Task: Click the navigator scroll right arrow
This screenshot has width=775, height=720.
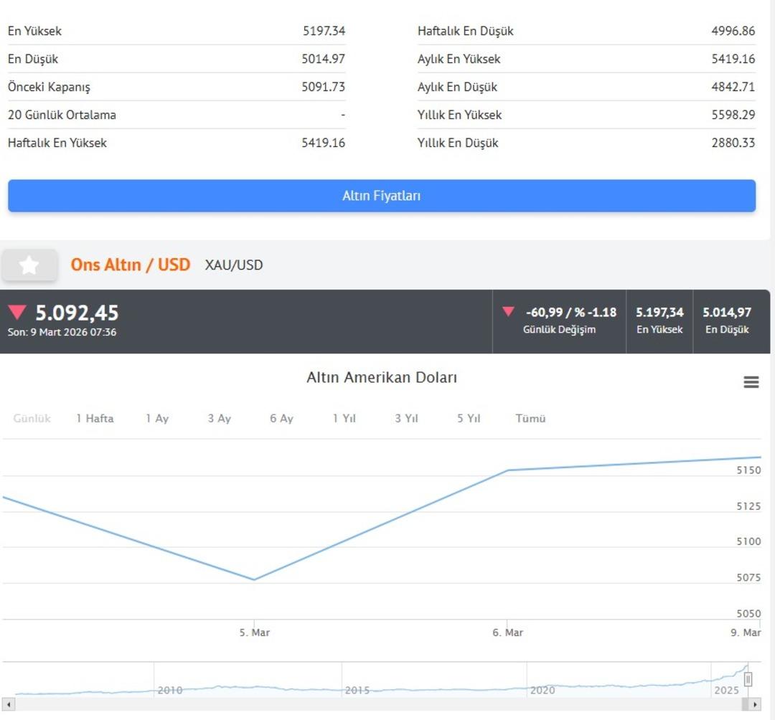Action: [x=755, y=704]
